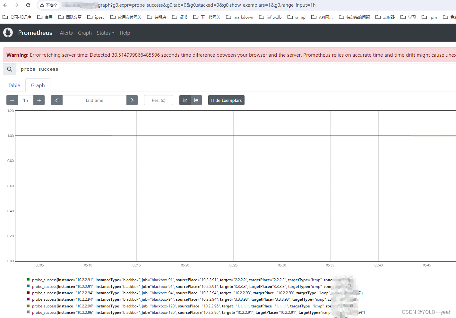
Task: Click the search magnifier icon beside query
Action: tap(10, 69)
